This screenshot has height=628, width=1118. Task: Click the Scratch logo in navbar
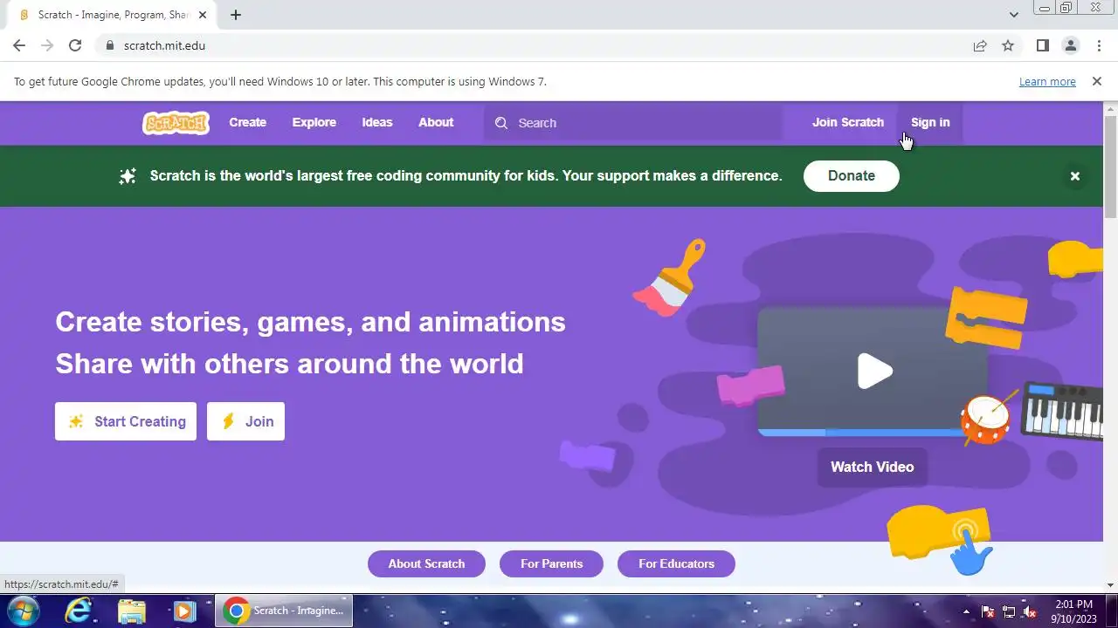click(x=176, y=123)
